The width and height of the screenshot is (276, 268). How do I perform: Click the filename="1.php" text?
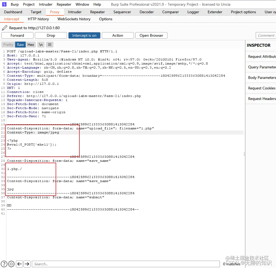pos(137,128)
